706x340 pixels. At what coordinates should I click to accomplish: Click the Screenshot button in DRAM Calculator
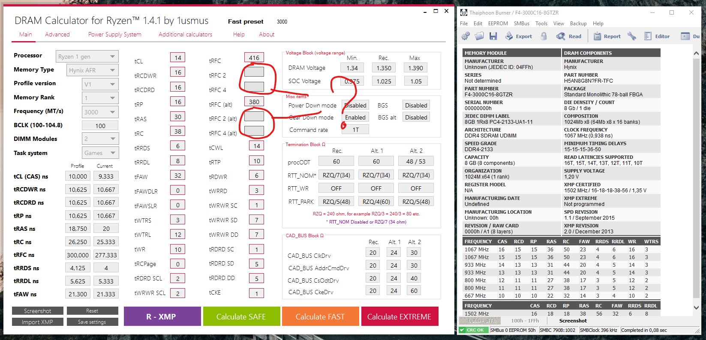(38, 311)
